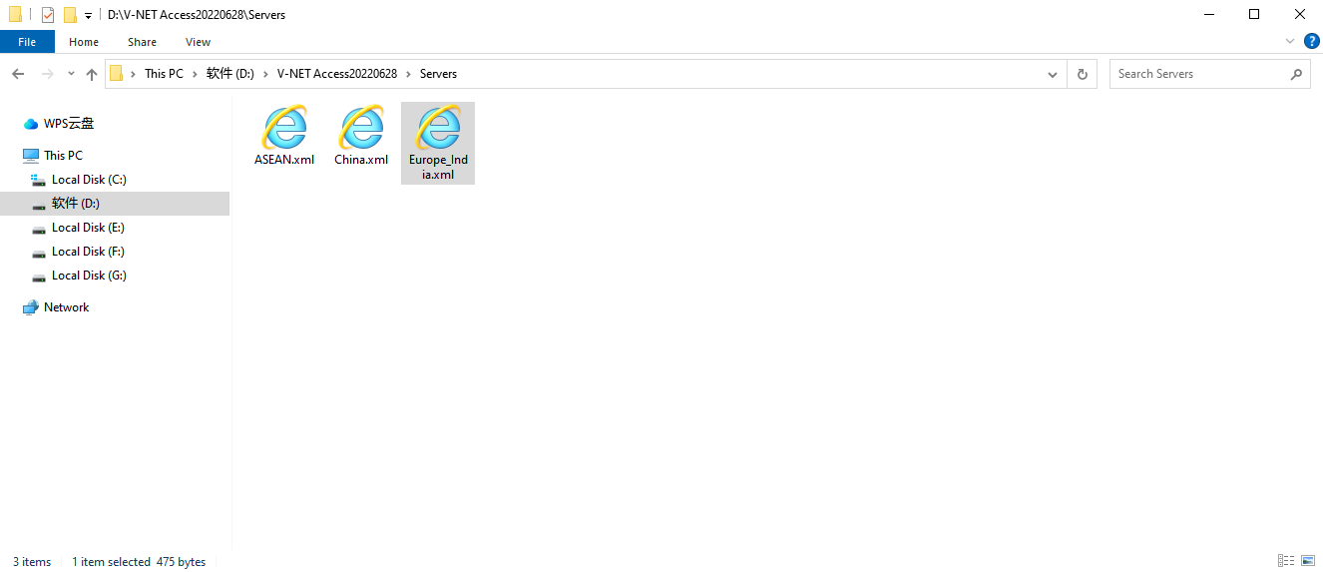Viewport: 1323px width, 572px height.
Task: Click the search magnifier icon
Action: pyautogui.click(x=1296, y=74)
